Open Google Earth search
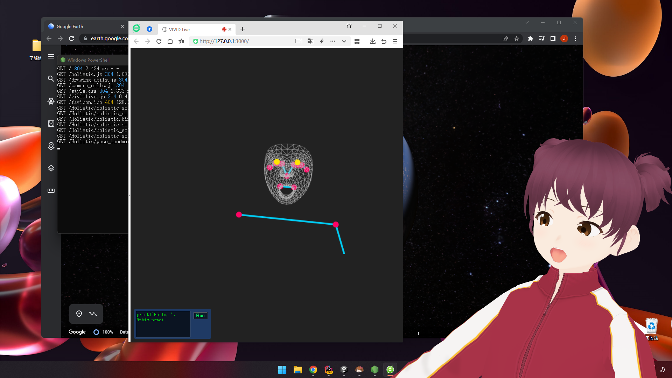 point(51,78)
